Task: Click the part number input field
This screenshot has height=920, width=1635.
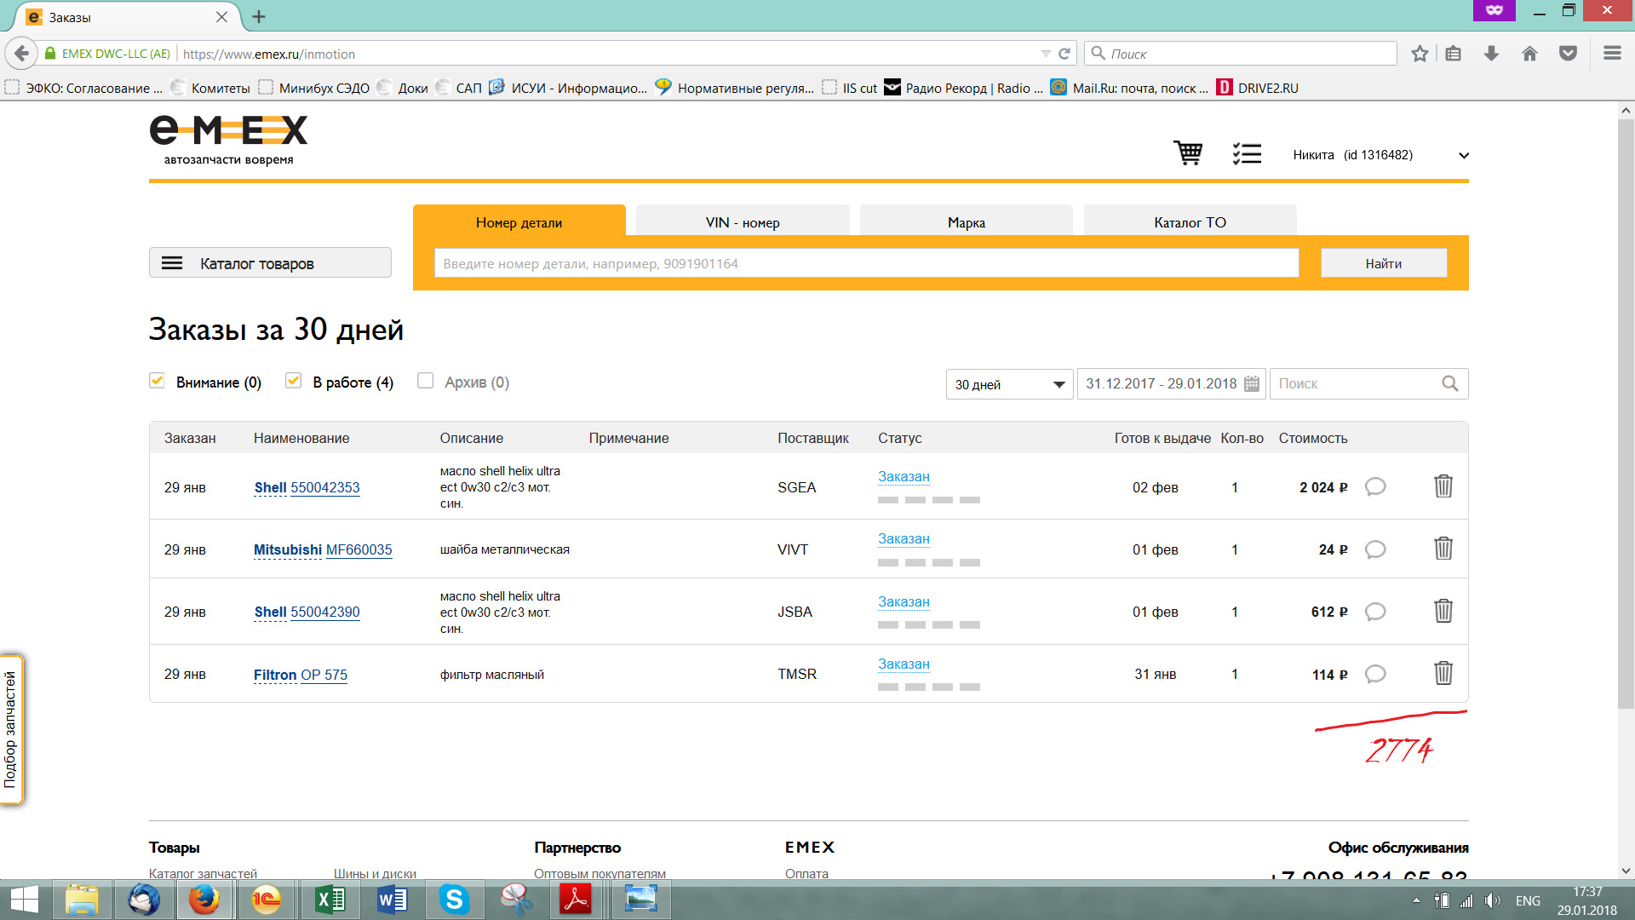Action: 865,263
